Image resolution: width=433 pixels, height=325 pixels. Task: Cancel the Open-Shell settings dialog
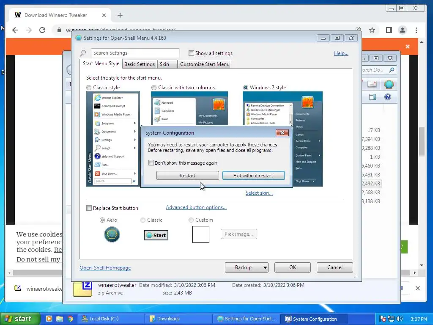pos(335,267)
